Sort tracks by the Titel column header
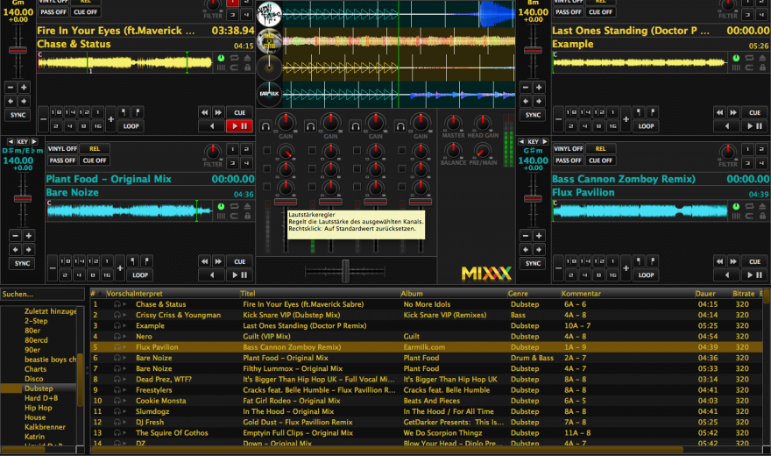Viewport: 771px width, 456px height. click(x=249, y=294)
